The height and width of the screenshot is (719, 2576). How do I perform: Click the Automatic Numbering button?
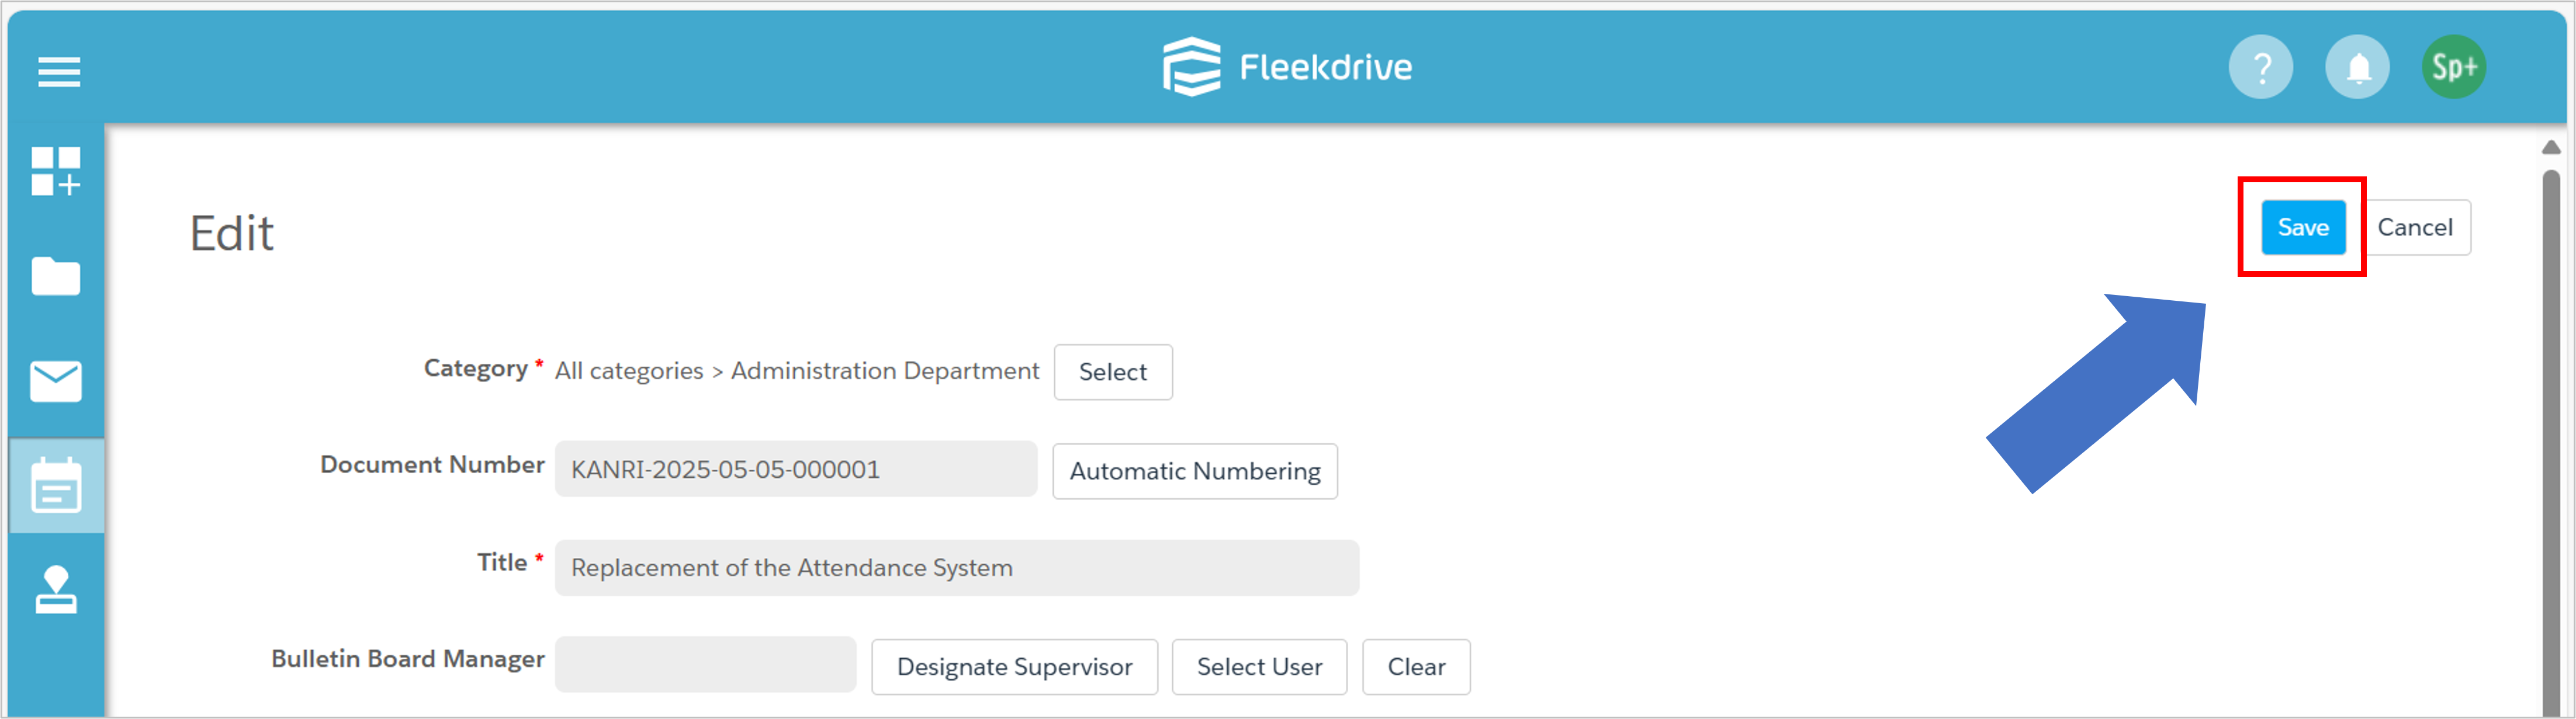pos(1195,471)
